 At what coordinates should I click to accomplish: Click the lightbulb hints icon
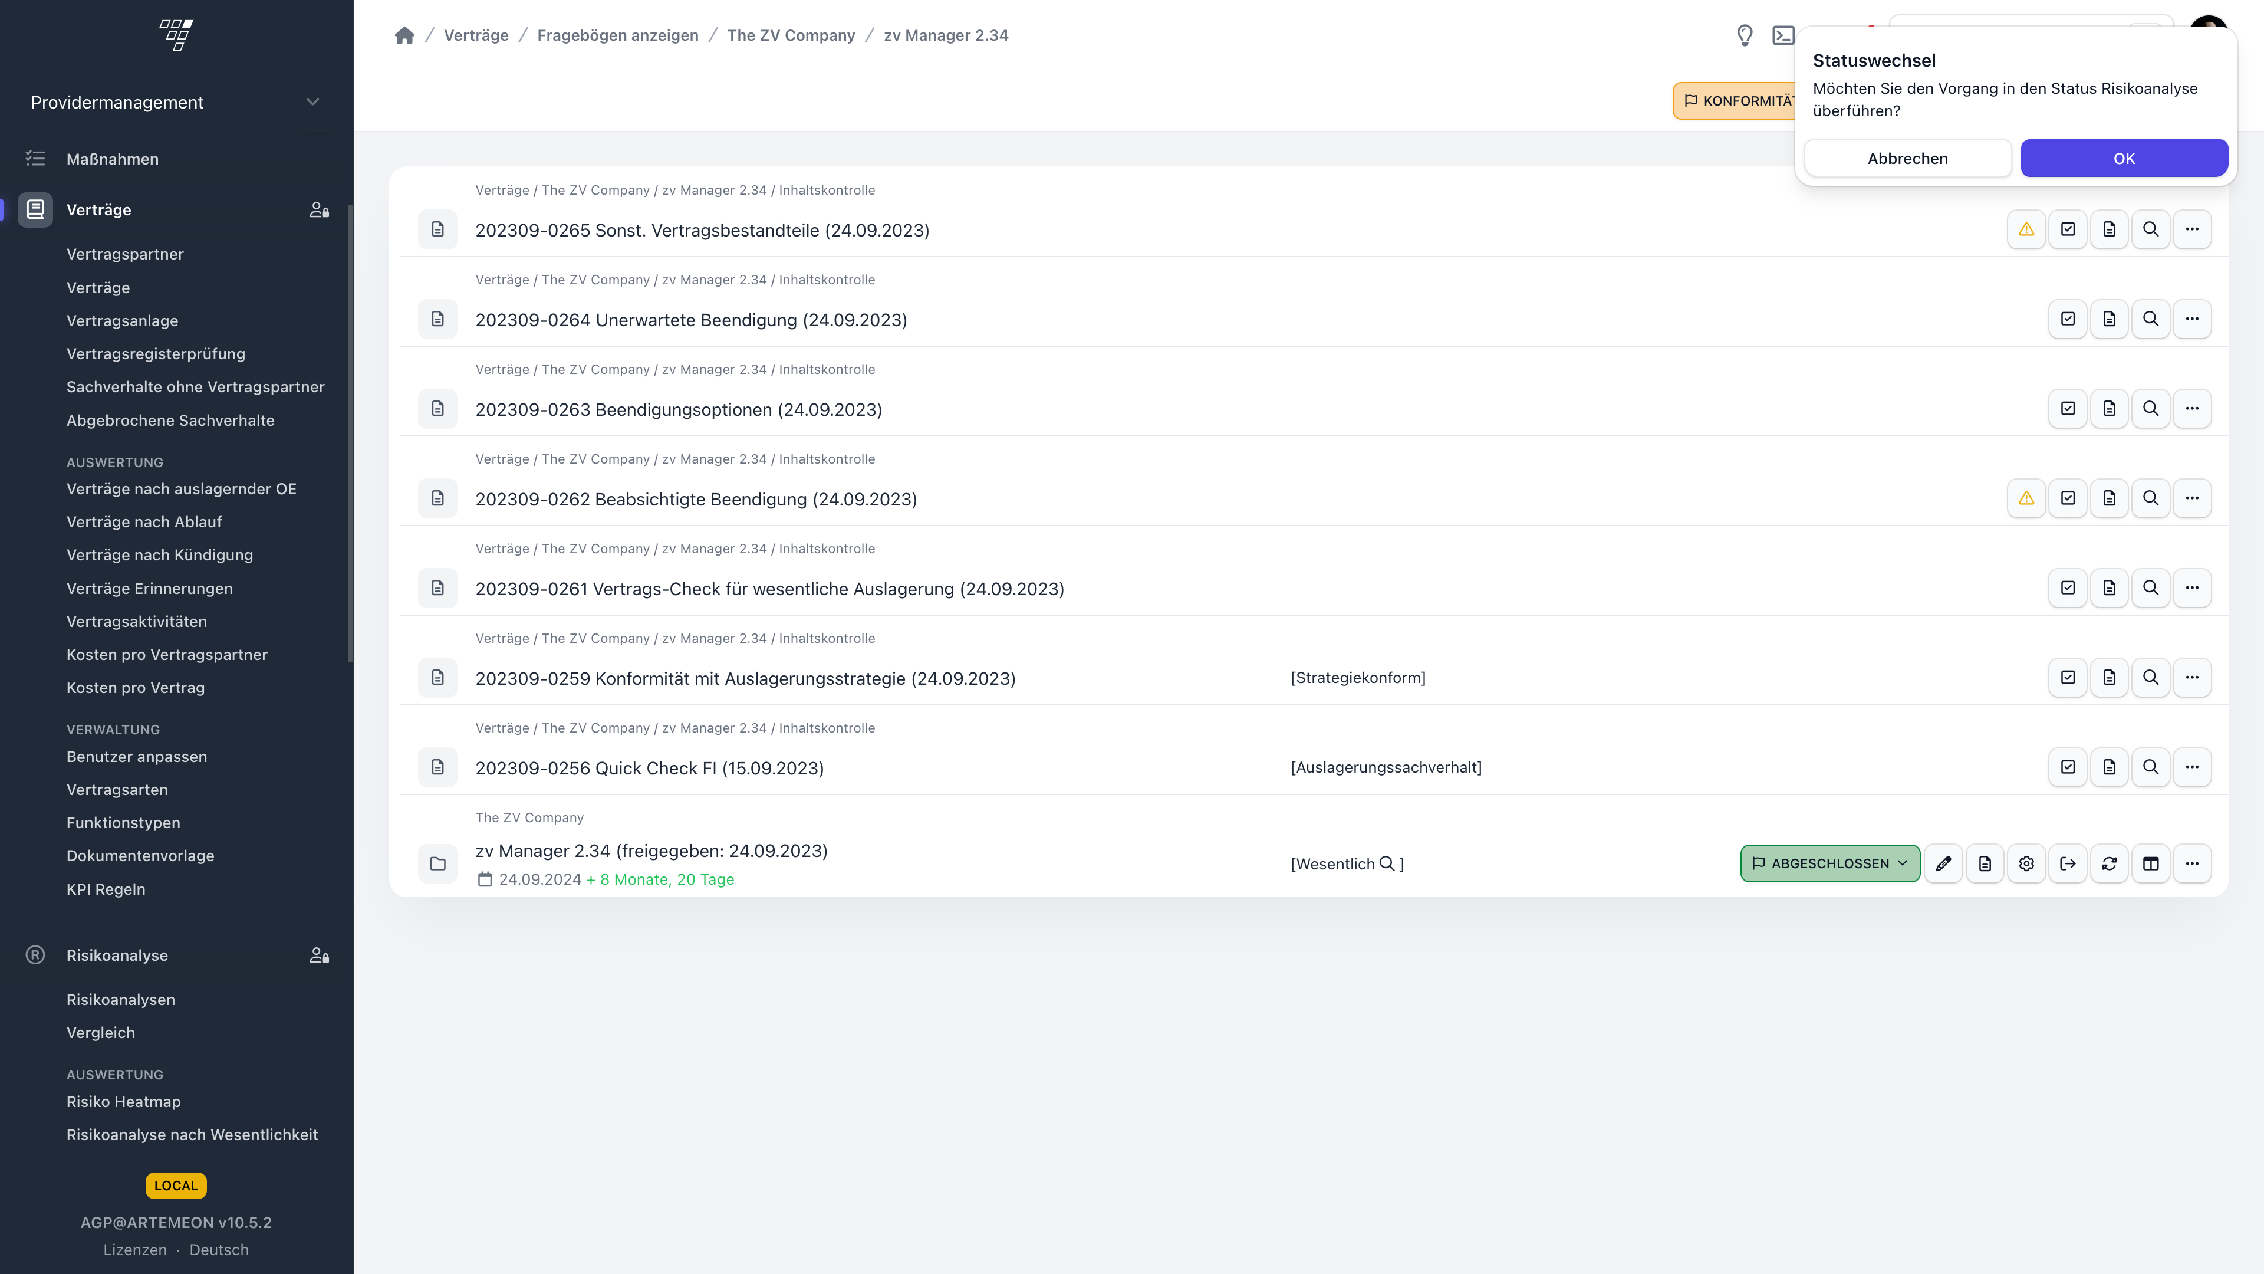coord(1745,35)
